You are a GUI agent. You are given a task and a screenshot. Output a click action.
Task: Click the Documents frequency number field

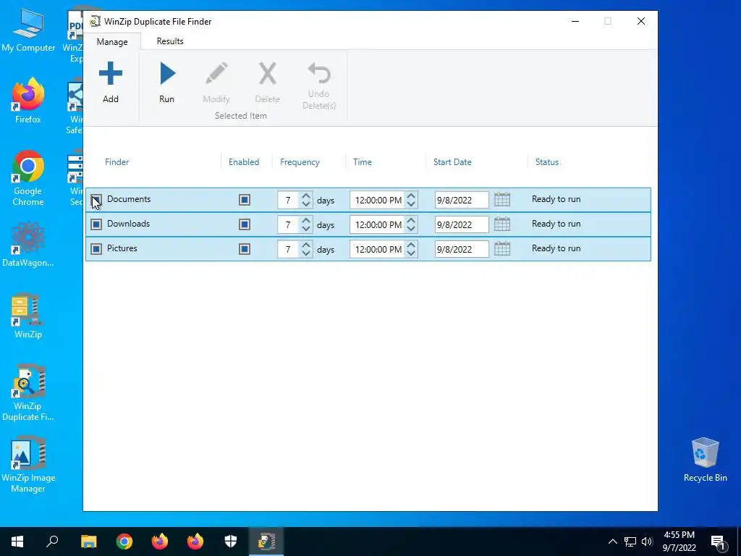(288, 200)
